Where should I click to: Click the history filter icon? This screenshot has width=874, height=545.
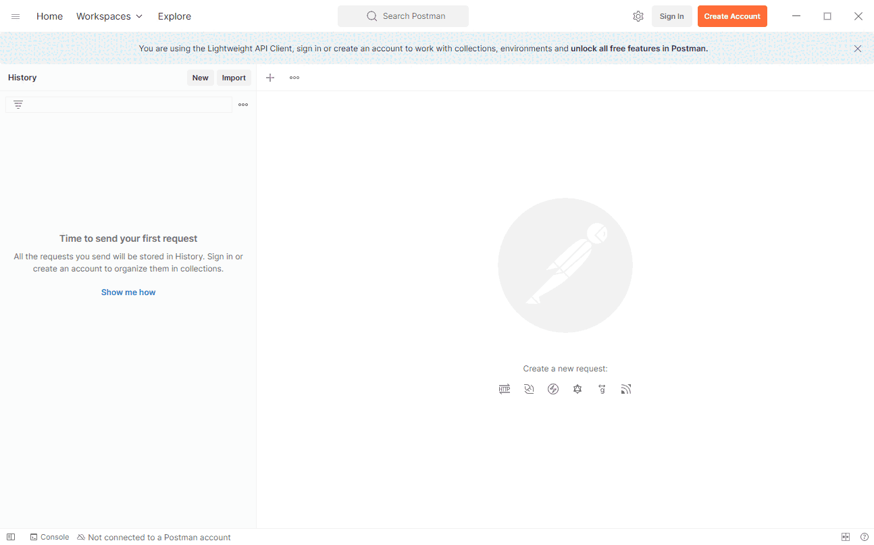tap(18, 105)
